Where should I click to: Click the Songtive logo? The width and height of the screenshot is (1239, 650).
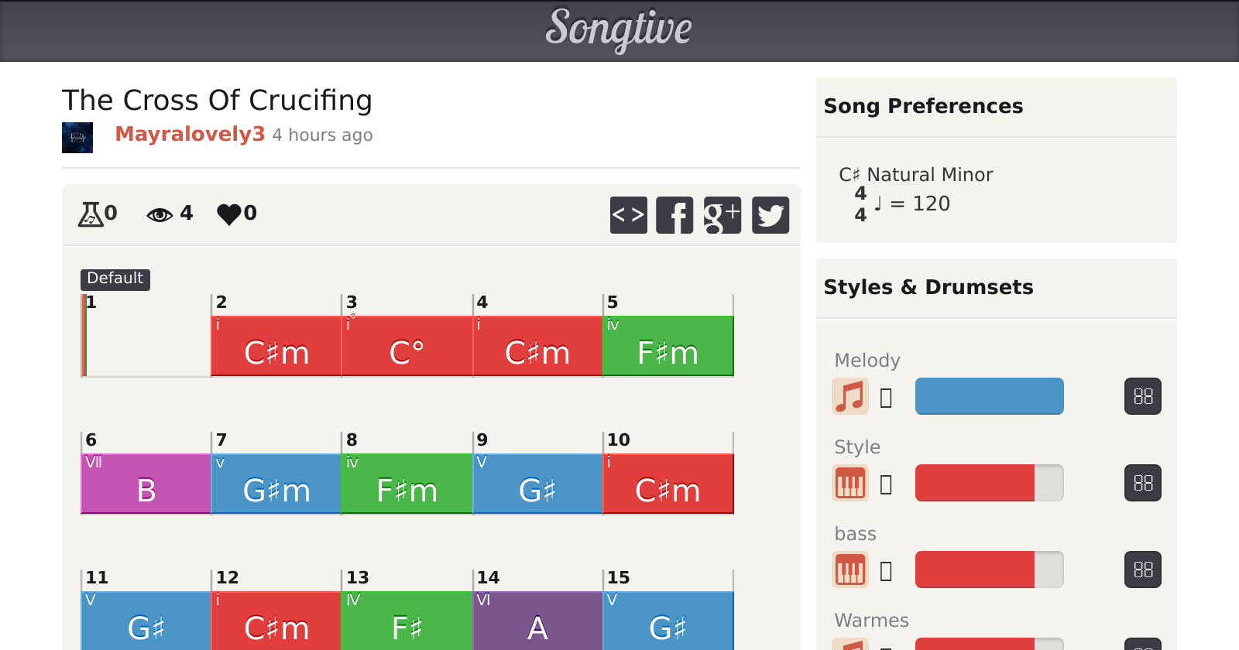[x=619, y=29]
